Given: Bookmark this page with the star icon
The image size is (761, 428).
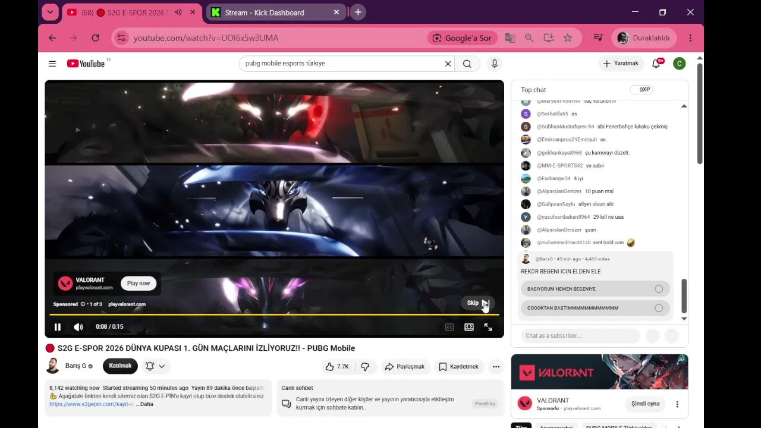Looking at the screenshot, I should pos(568,38).
